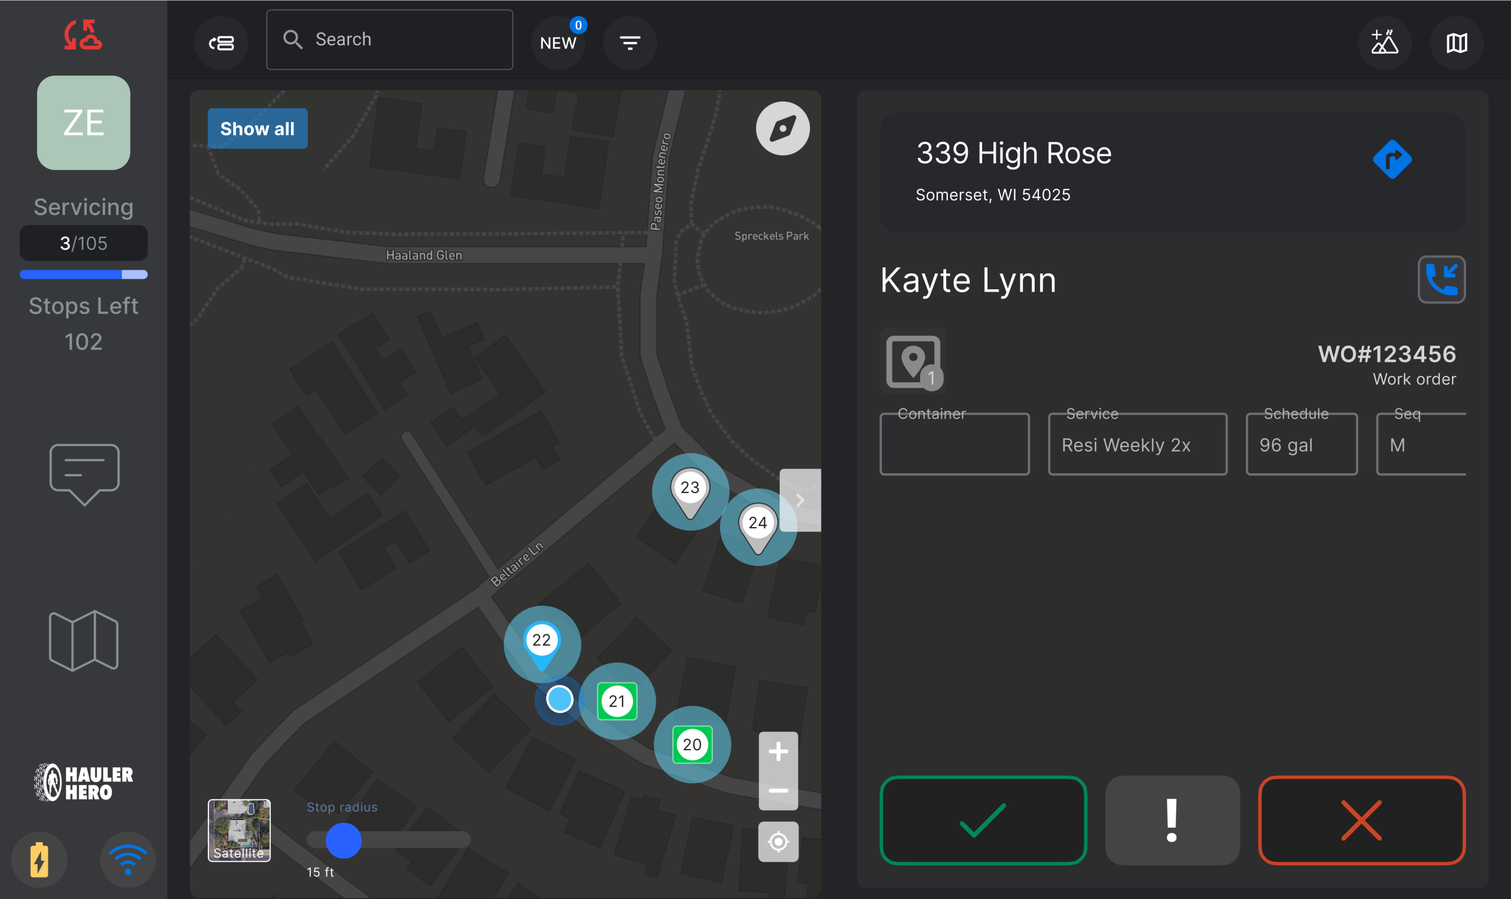Click the compass orientation button on map
The height and width of the screenshot is (899, 1511).
click(x=783, y=129)
